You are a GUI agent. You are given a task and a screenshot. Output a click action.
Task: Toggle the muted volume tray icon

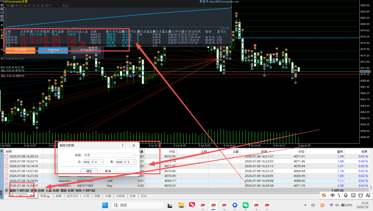[337, 205]
